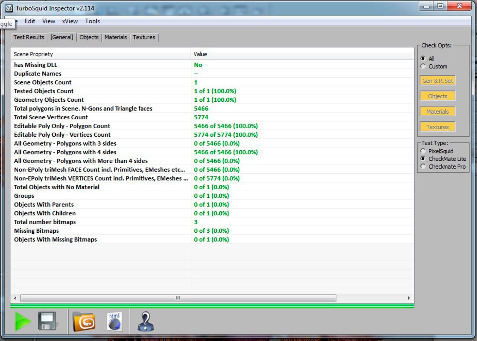Open the Tools menu
The width and height of the screenshot is (477, 341).
[92, 21]
